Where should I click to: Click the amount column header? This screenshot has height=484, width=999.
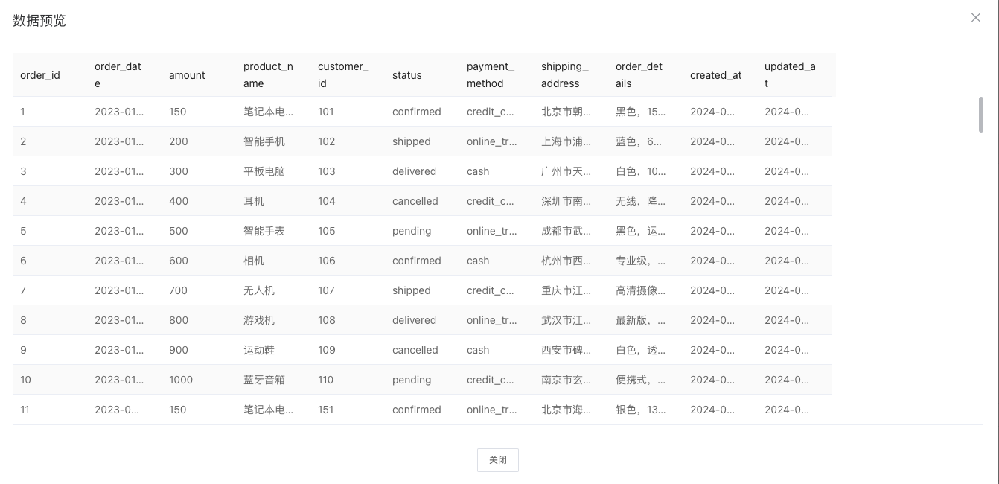click(x=187, y=75)
